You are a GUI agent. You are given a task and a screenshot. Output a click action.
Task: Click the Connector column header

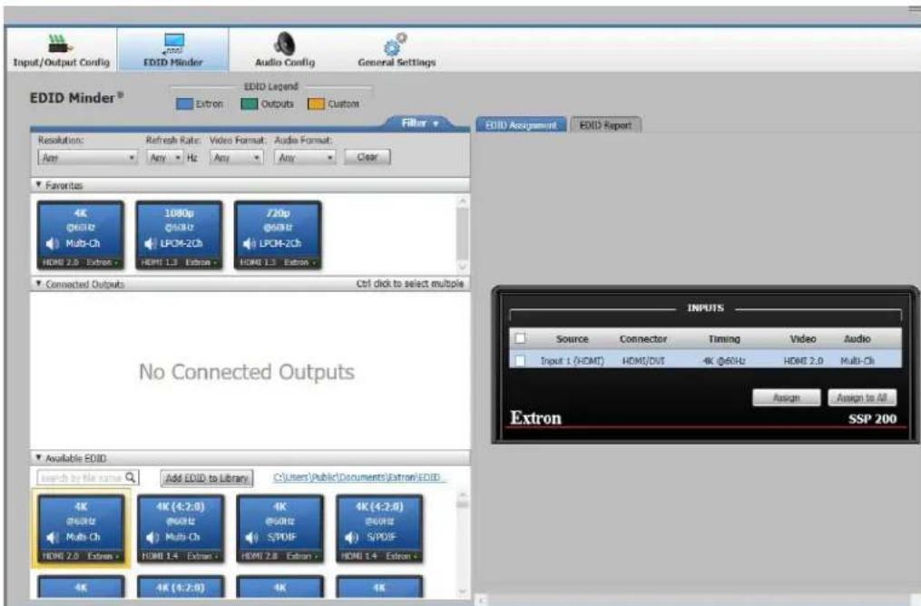tap(643, 338)
